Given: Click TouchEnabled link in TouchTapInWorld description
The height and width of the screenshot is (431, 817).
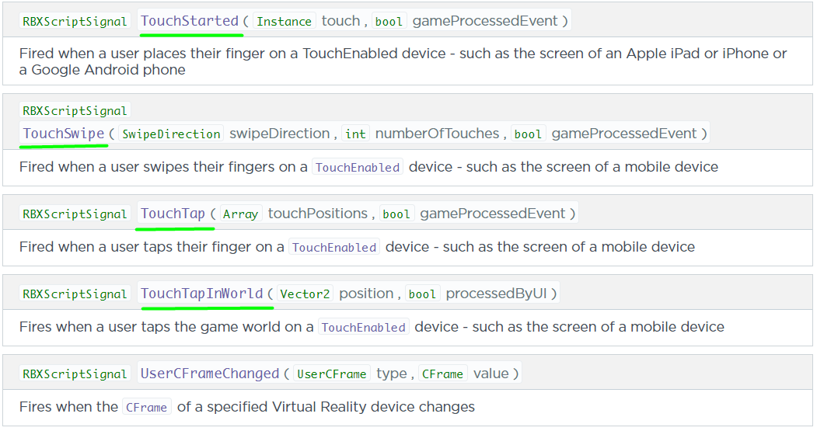Looking at the screenshot, I should click(363, 328).
